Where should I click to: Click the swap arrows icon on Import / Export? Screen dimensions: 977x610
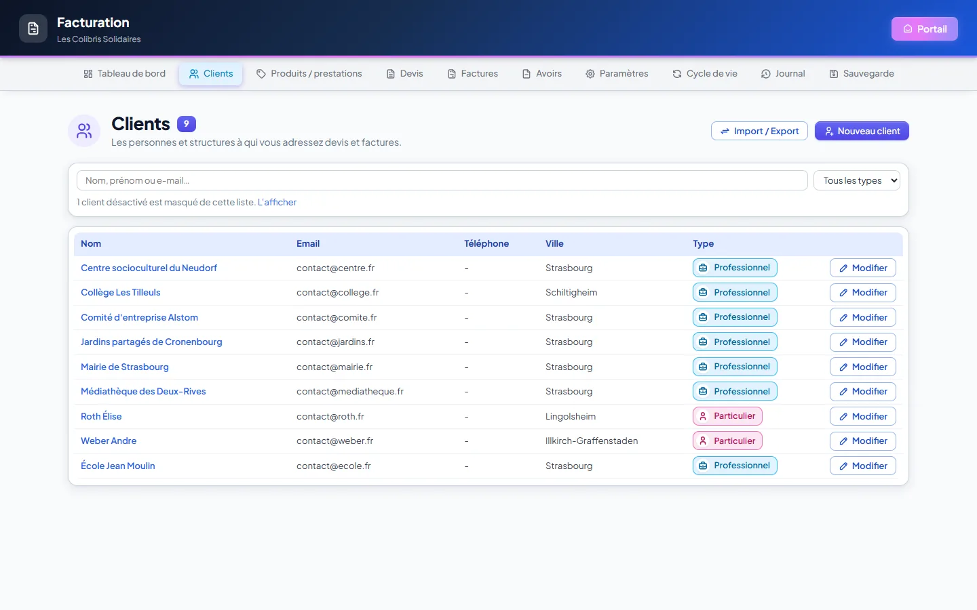point(725,131)
